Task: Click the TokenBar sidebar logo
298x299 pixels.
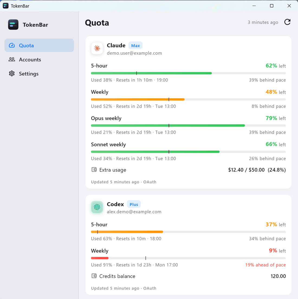Action: pos(13,25)
